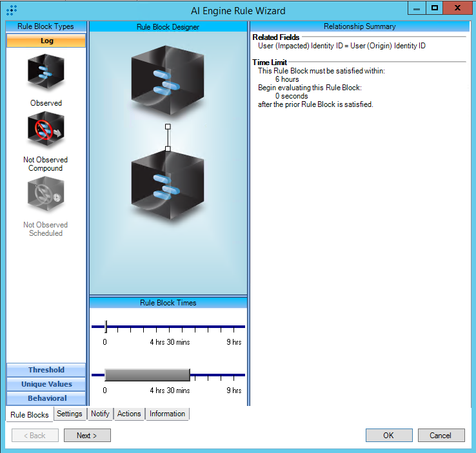Open the Information tab
Screen dimensions: 476x453
tap(167, 414)
